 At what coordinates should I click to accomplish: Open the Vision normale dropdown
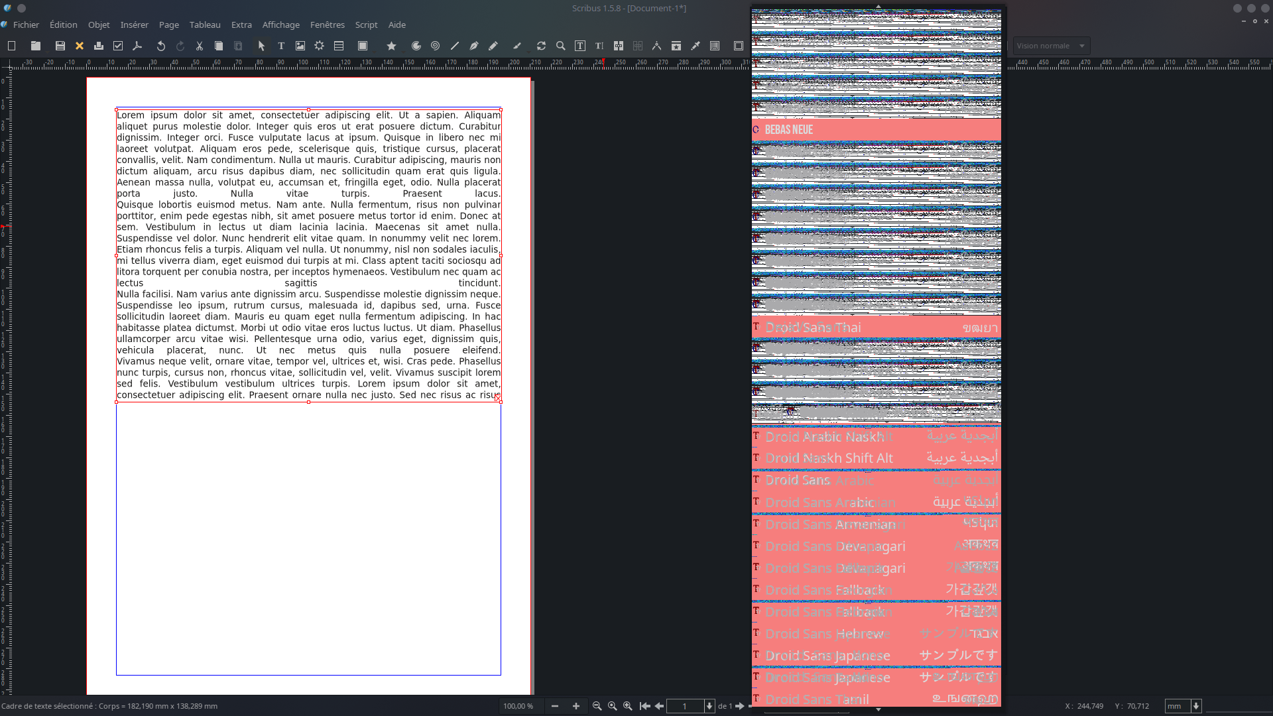1051,46
